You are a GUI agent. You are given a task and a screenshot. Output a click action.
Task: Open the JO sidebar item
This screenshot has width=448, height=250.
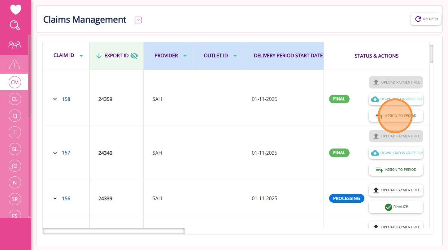click(x=15, y=166)
